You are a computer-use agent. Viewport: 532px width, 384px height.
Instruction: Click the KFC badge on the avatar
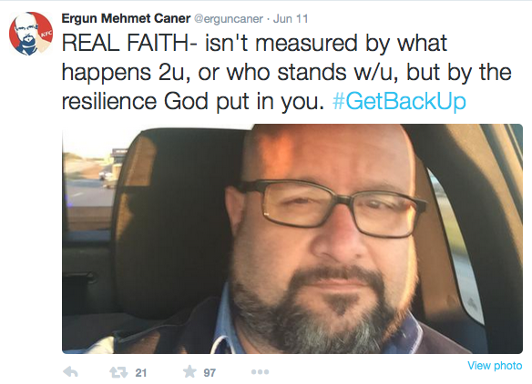[46, 34]
